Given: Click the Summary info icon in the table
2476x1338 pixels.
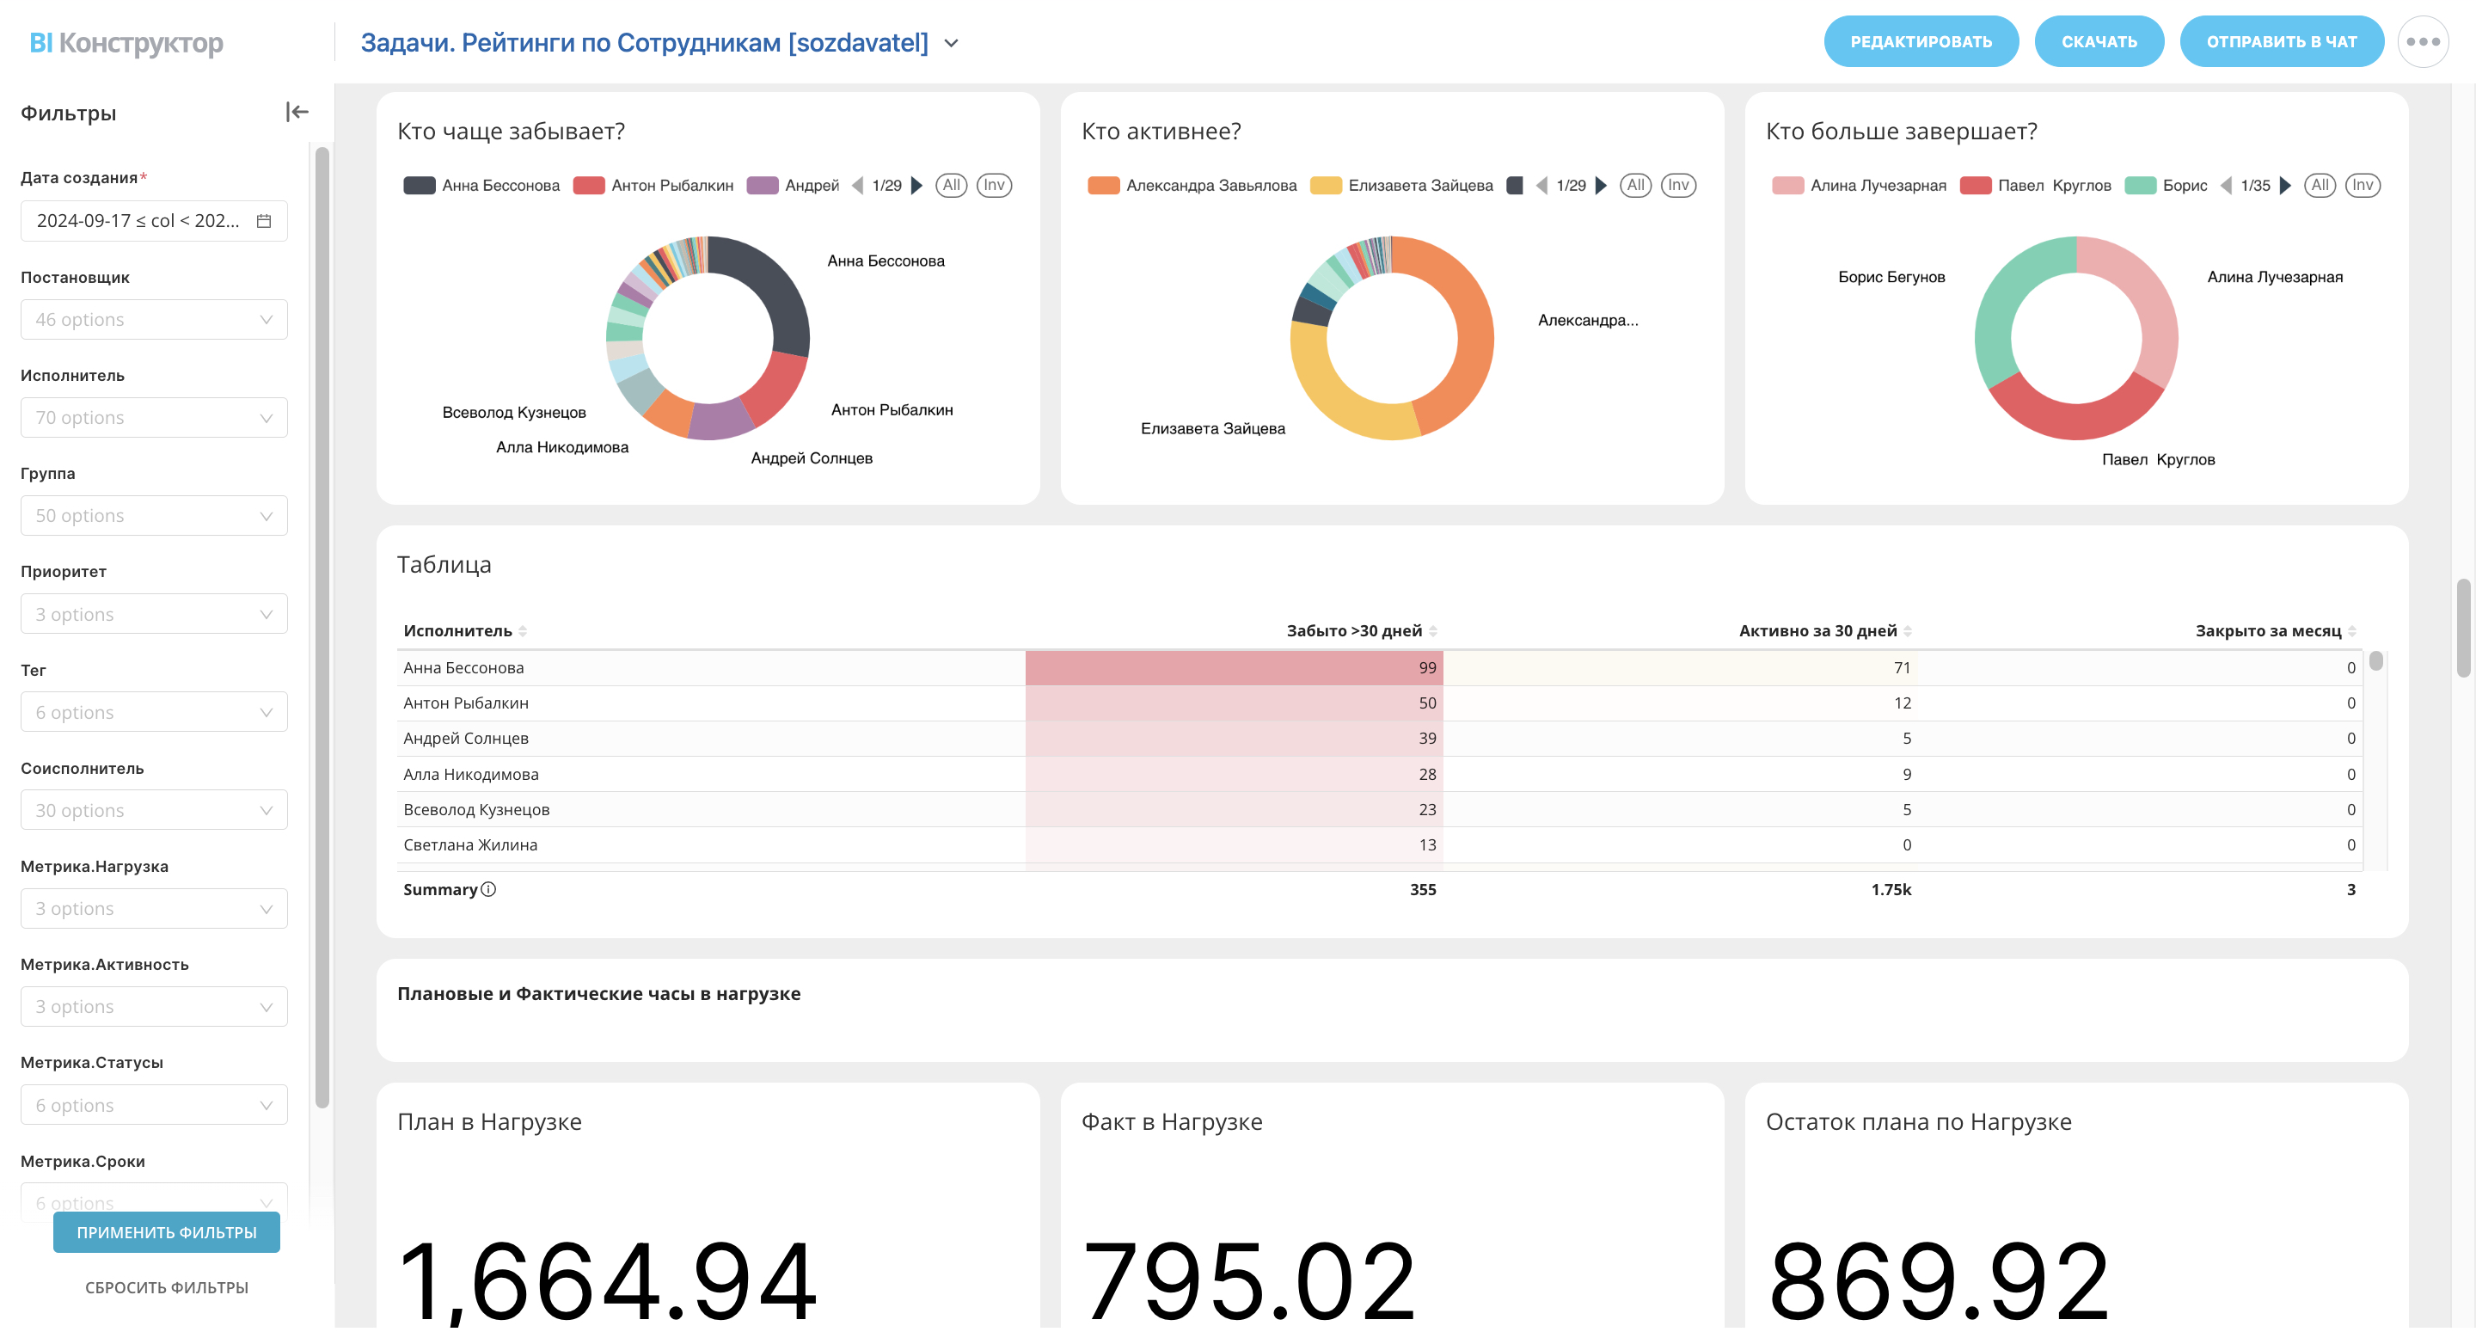Looking at the screenshot, I should (x=488, y=889).
